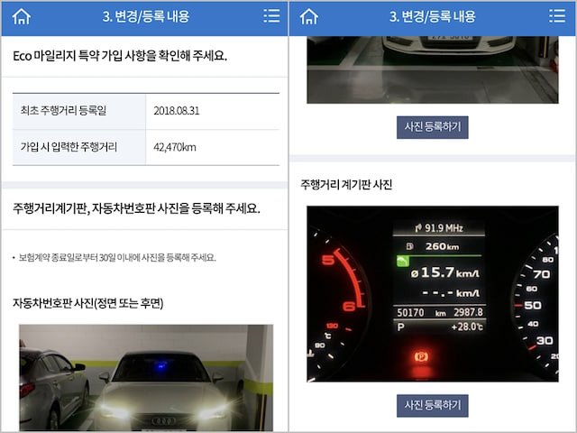Click the 주행거리계기판, 자동차번호판 사진 instruction heading
Image resolution: width=577 pixels, height=433 pixels.
tap(136, 208)
